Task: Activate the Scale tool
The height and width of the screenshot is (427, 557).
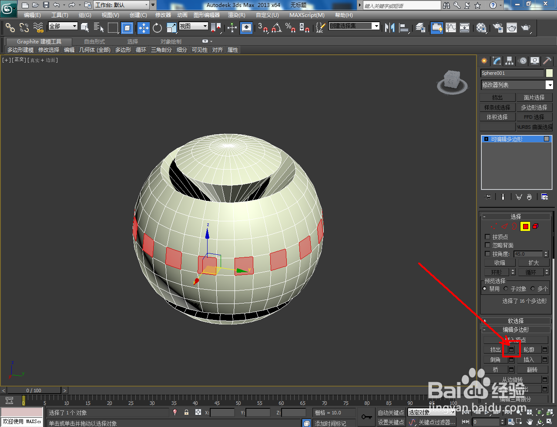Action: point(171,28)
